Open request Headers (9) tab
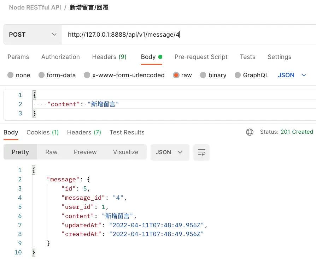Viewport: 316px width, 259px height. 109,57
